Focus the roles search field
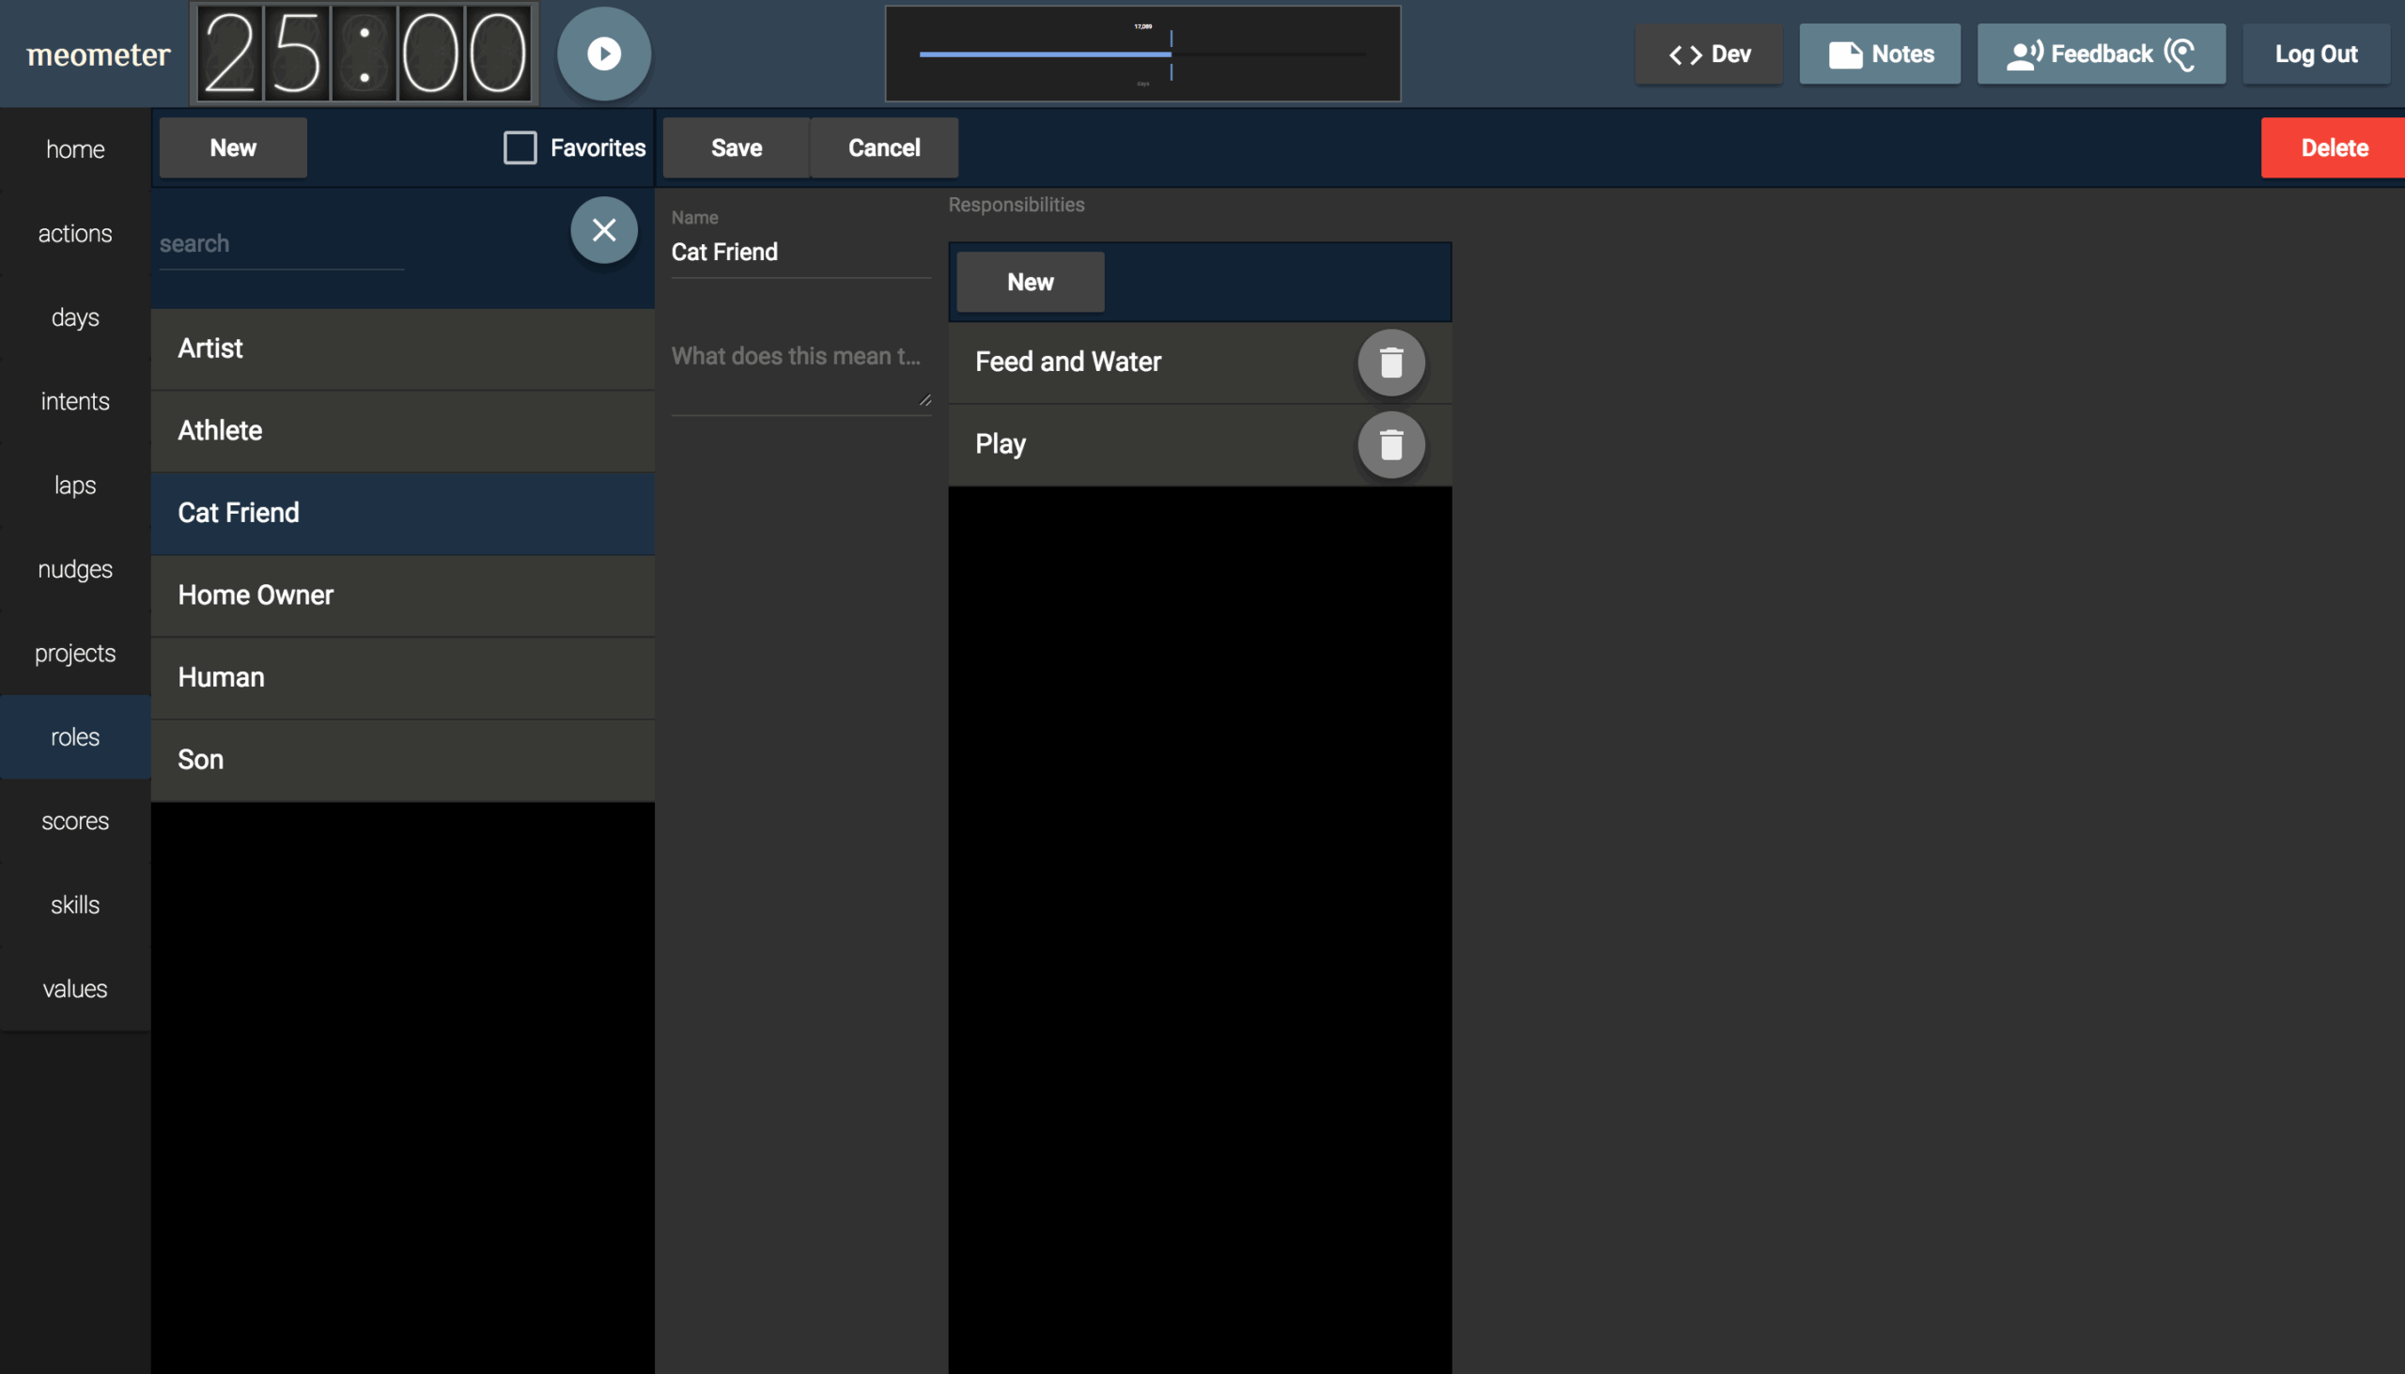The image size is (2405, 1374). 281,244
